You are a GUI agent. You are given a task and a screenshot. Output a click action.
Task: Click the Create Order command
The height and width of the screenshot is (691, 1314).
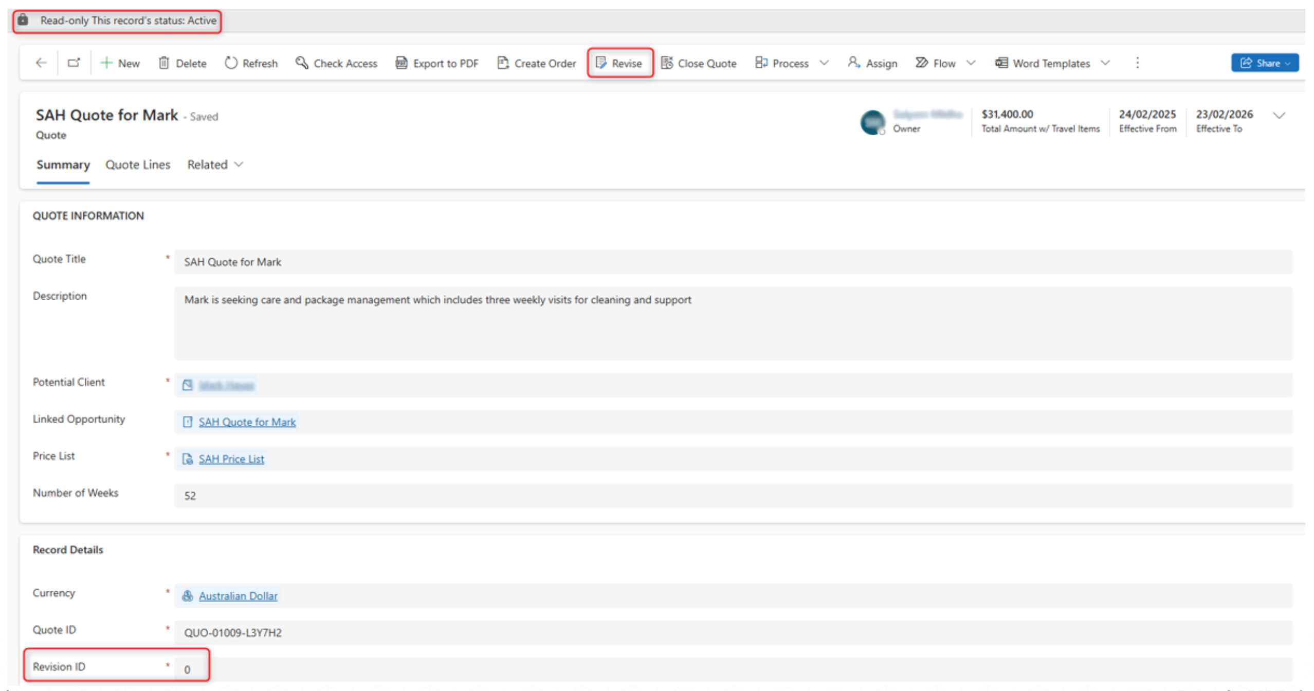pyautogui.click(x=536, y=63)
